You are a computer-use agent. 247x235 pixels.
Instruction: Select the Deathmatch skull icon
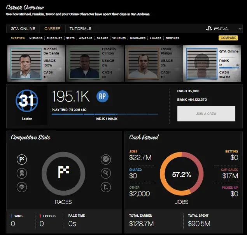pyautogui.click(x=22, y=173)
